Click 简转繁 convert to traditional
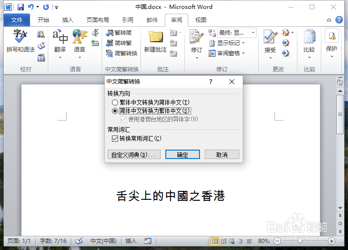This screenshot has height=250, width=348. click(119, 43)
